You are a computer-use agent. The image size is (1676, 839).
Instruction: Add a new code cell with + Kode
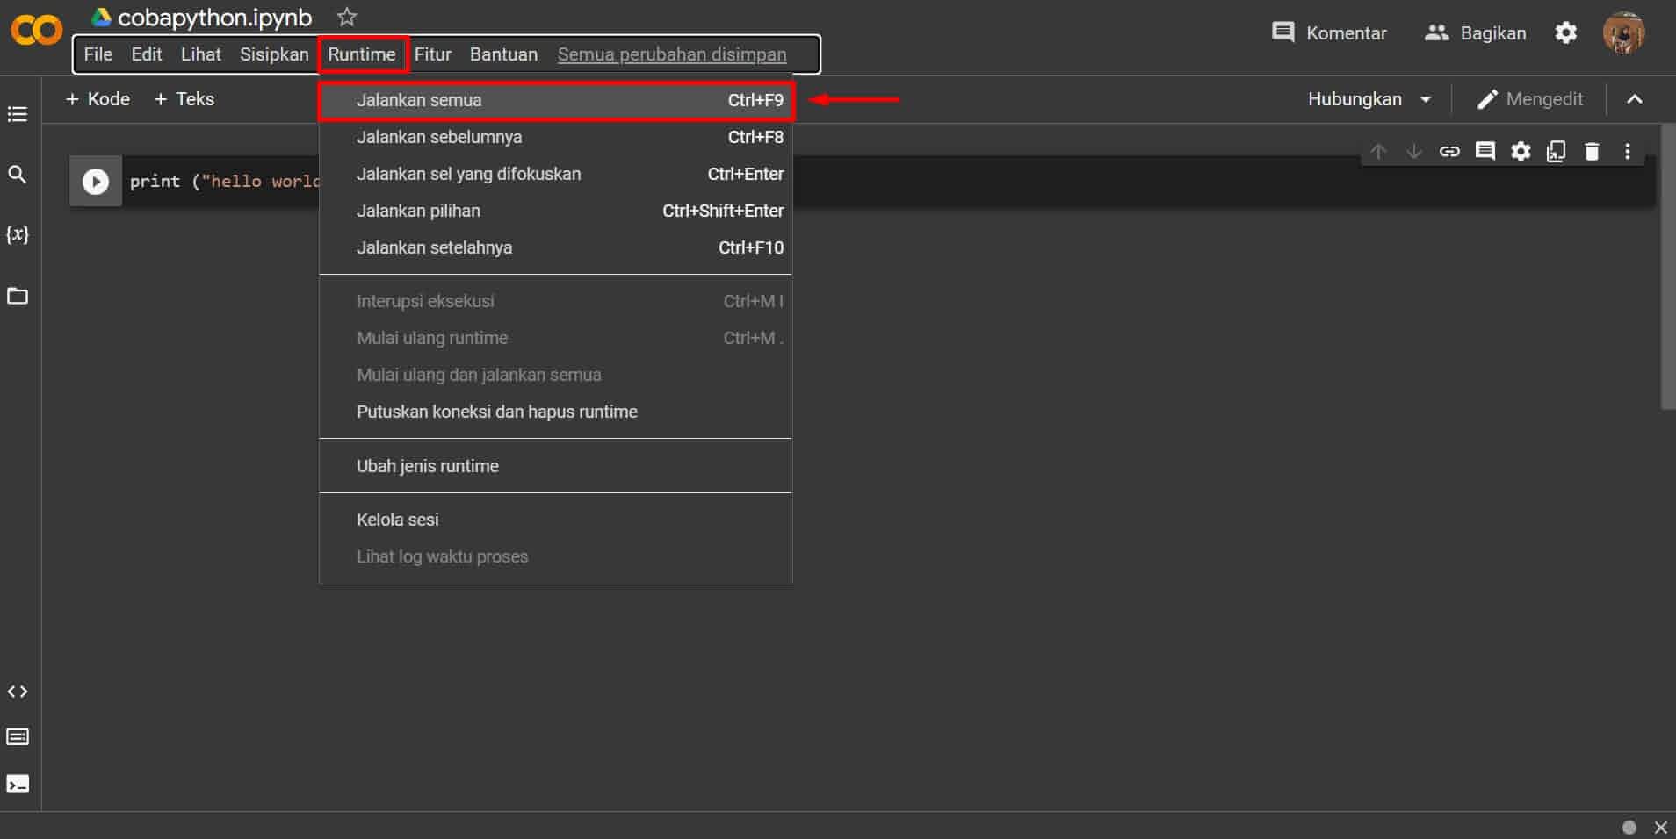(98, 99)
